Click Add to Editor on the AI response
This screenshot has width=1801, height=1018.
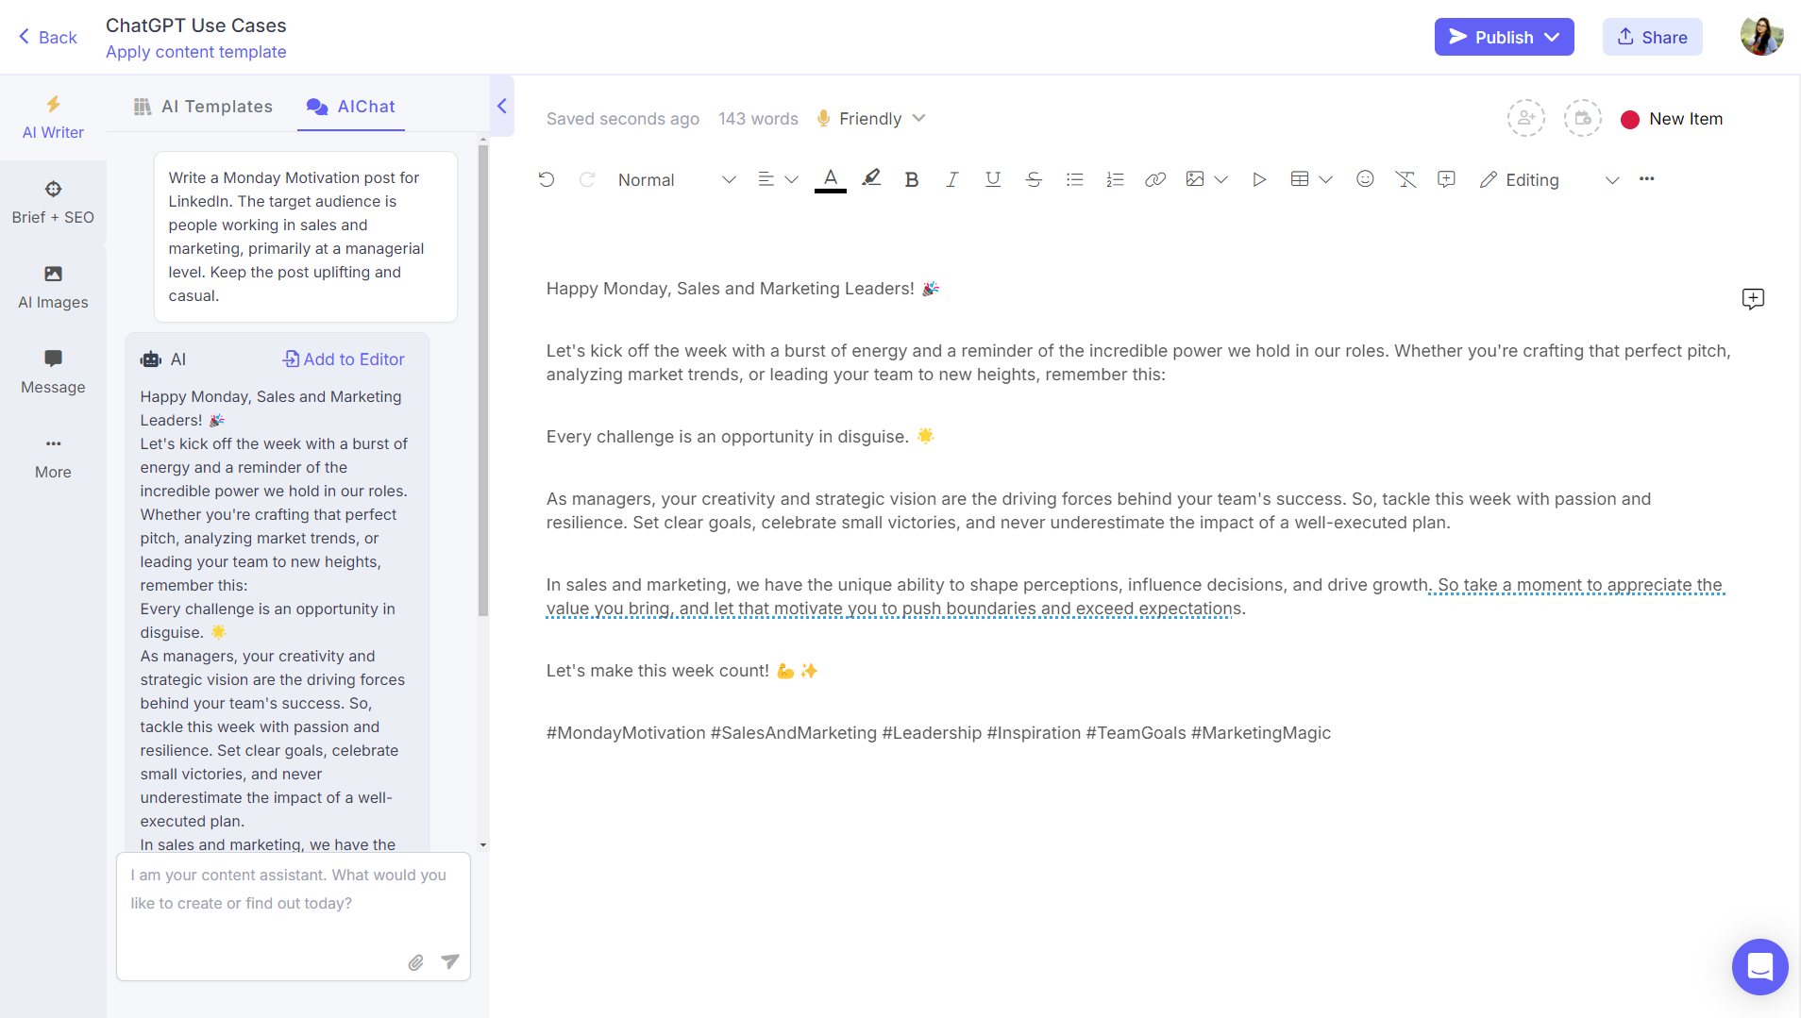(x=343, y=359)
